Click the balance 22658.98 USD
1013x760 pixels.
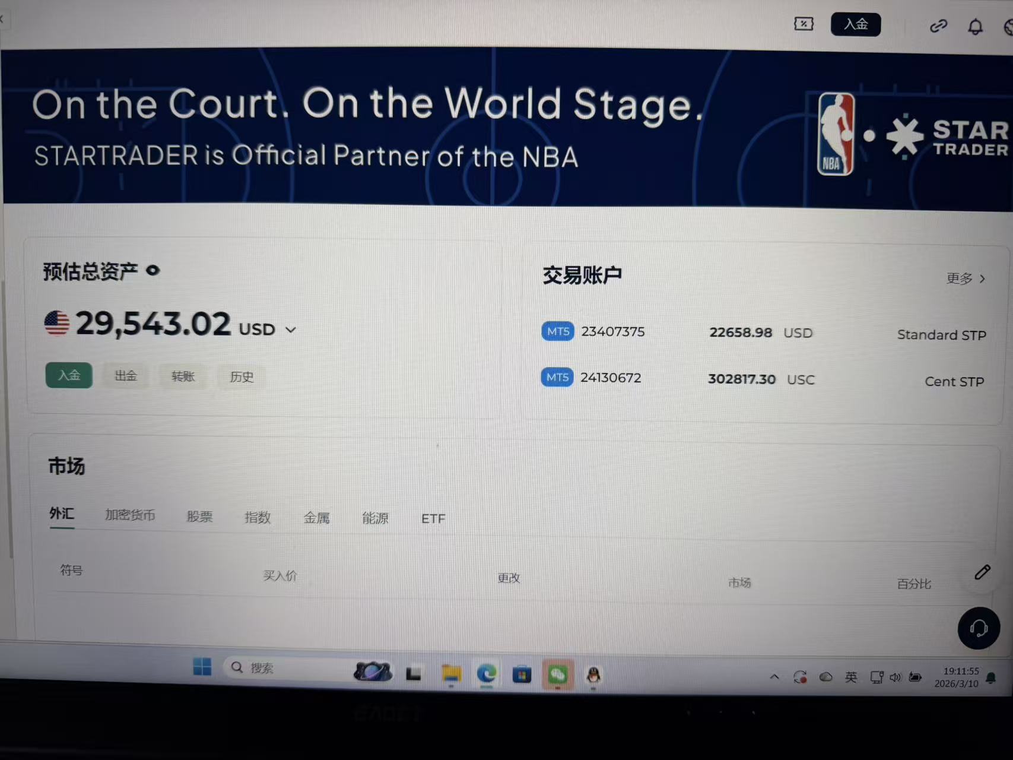(761, 332)
